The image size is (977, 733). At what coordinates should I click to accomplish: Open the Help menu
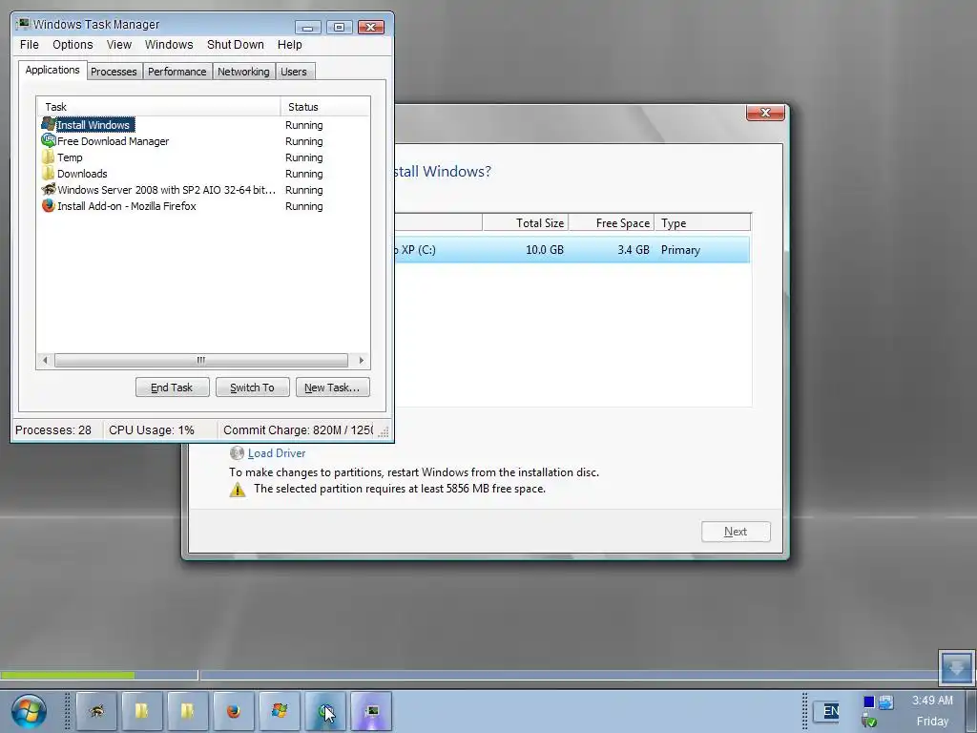[290, 45]
